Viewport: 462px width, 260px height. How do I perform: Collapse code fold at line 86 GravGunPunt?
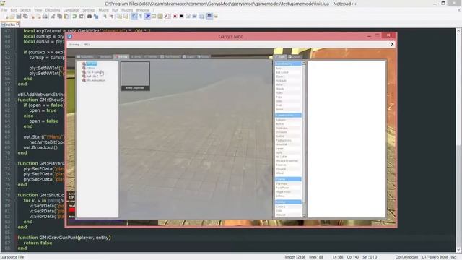pyautogui.click(x=16, y=238)
